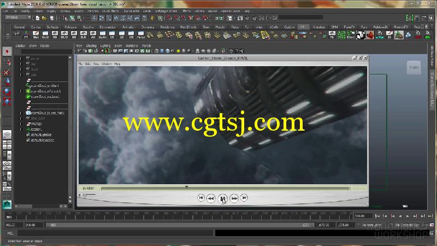
Task: Click the All shelf button
Action: pos(93,35)
